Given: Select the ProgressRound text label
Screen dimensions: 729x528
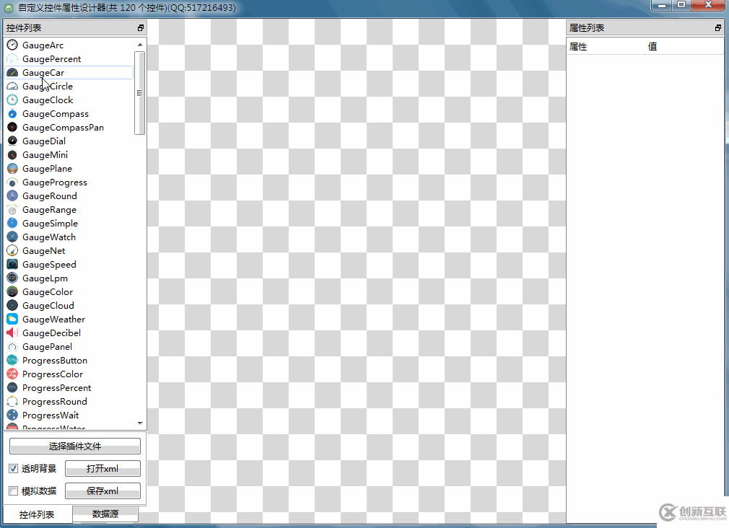Looking at the screenshot, I should tap(54, 402).
